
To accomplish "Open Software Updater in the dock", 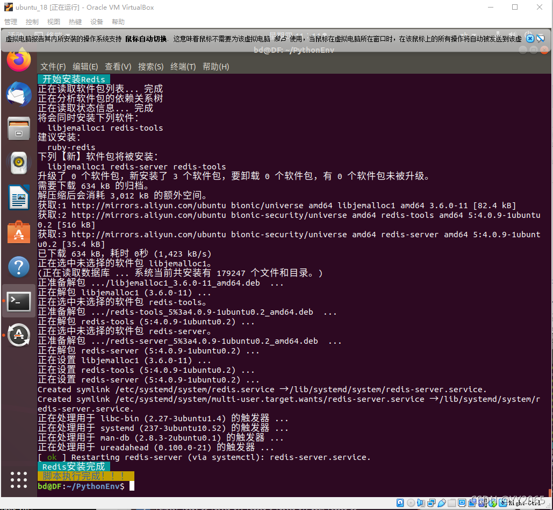I will 19,335.
